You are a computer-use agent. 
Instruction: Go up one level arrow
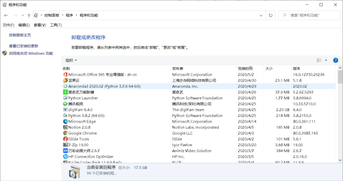click(29, 15)
